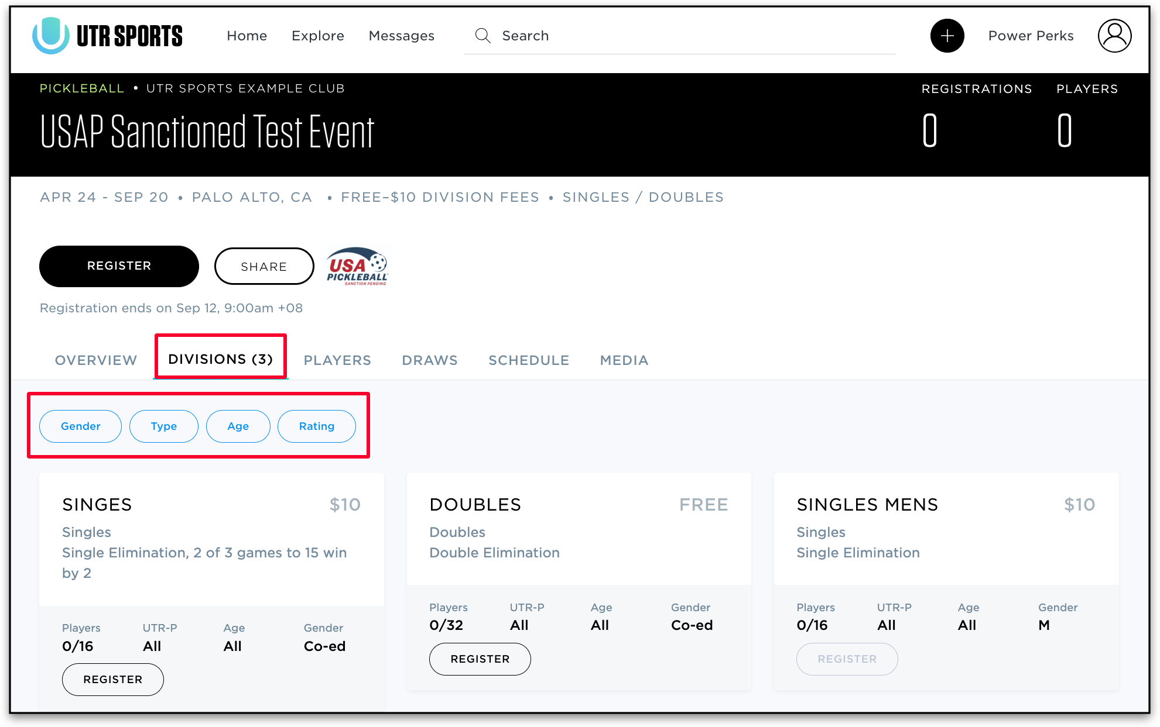
Task: Open the Age filter dropdown
Action: click(x=238, y=426)
